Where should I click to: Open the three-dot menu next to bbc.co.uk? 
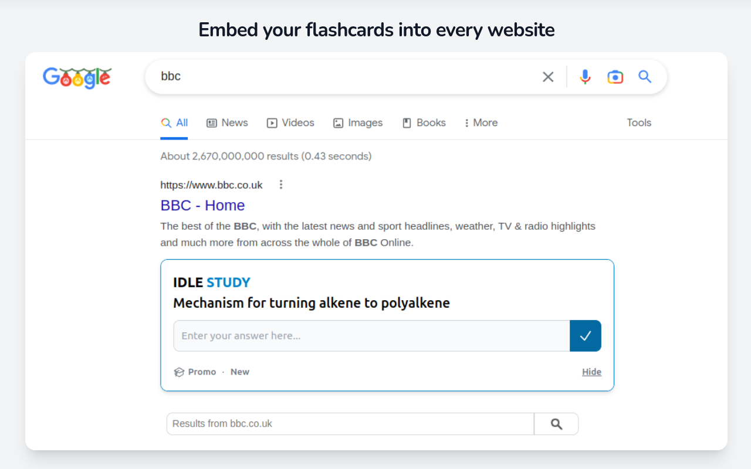point(281,185)
